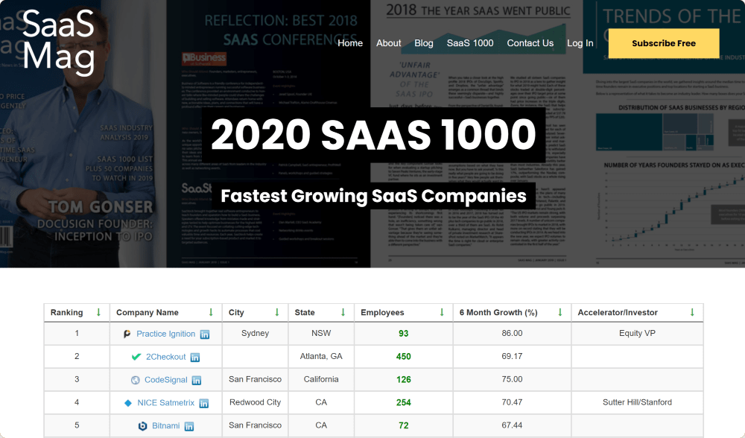
Task: Sort table by State arrow
Action: pos(343,312)
